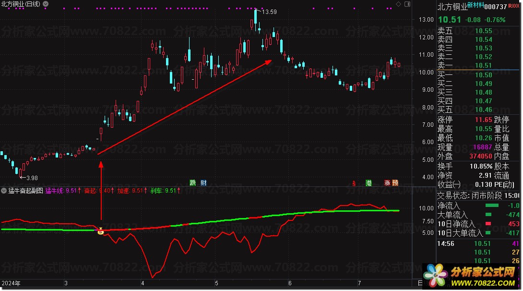Screen dimensions: 523x291
Task: Click the orange 预 marker icon
Action: 395,183
